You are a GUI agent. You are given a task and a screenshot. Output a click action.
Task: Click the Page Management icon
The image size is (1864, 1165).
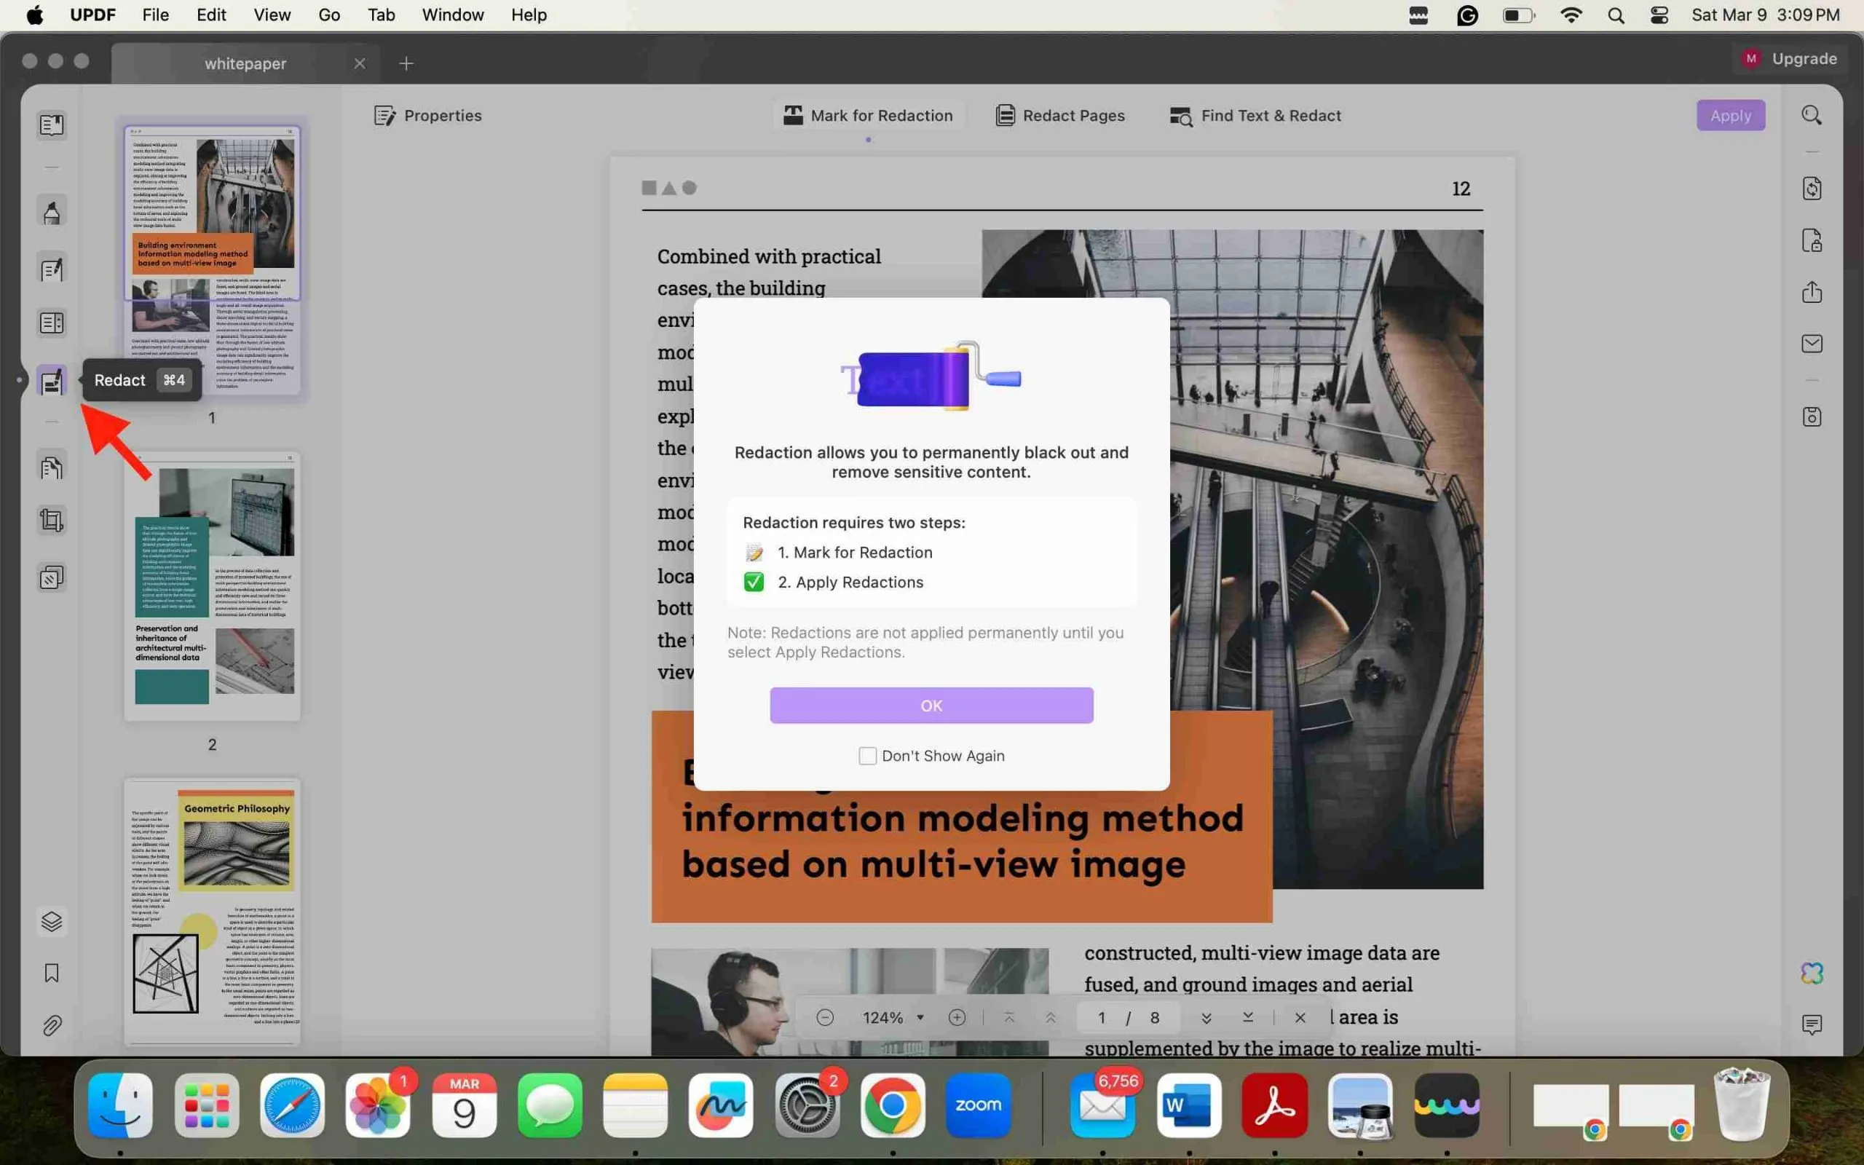[52, 467]
